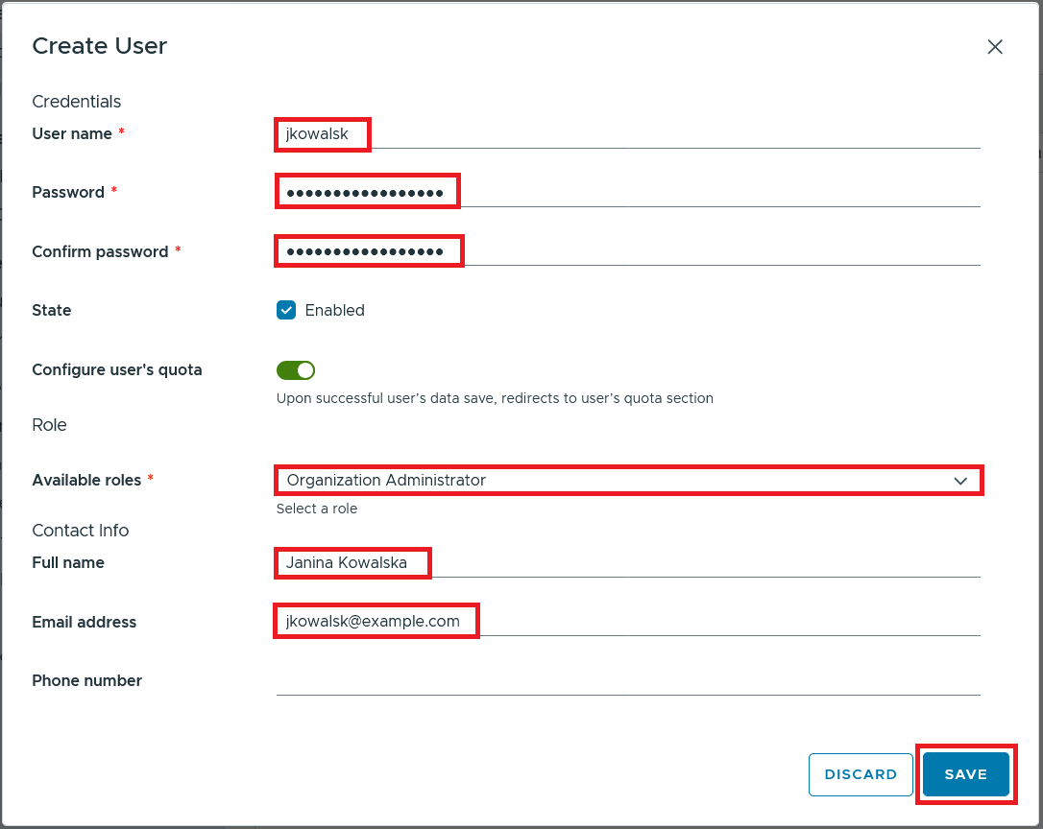Screen dimensions: 1043x829
Task: Discard the new user form
Action: click(x=861, y=774)
